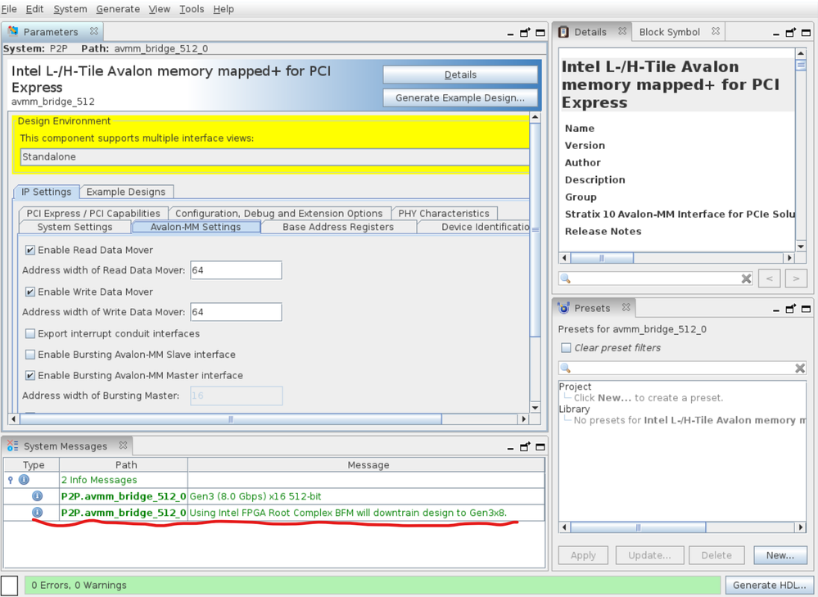Click the info icon beside 2 Info Messages

(24, 480)
